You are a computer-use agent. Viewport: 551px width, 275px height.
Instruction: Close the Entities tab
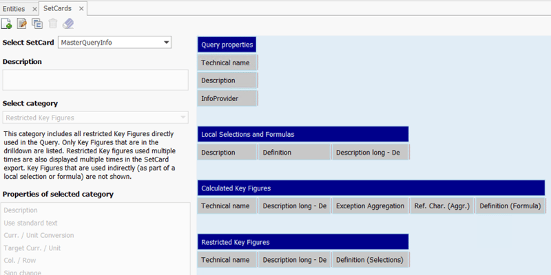pos(34,9)
